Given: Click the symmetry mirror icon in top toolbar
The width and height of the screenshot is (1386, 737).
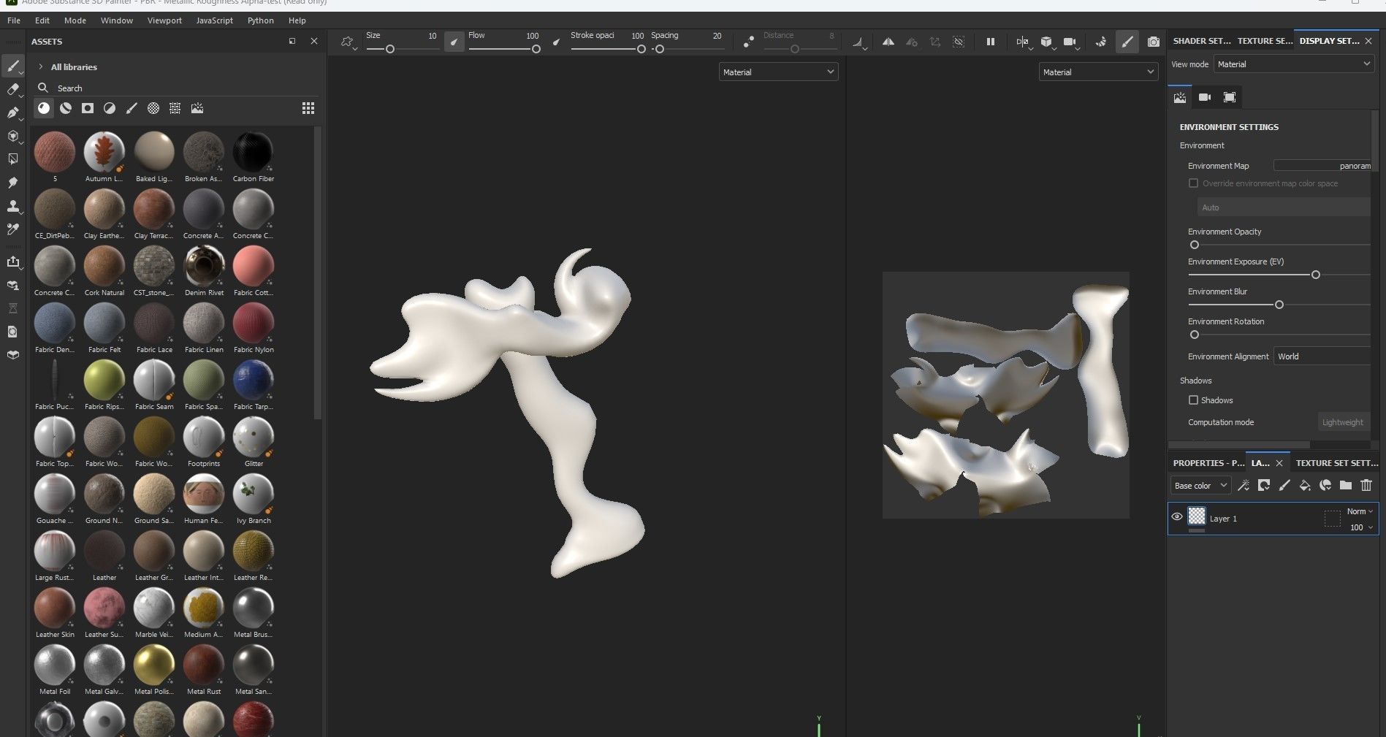Looking at the screenshot, I should pyautogui.click(x=888, y=42).
